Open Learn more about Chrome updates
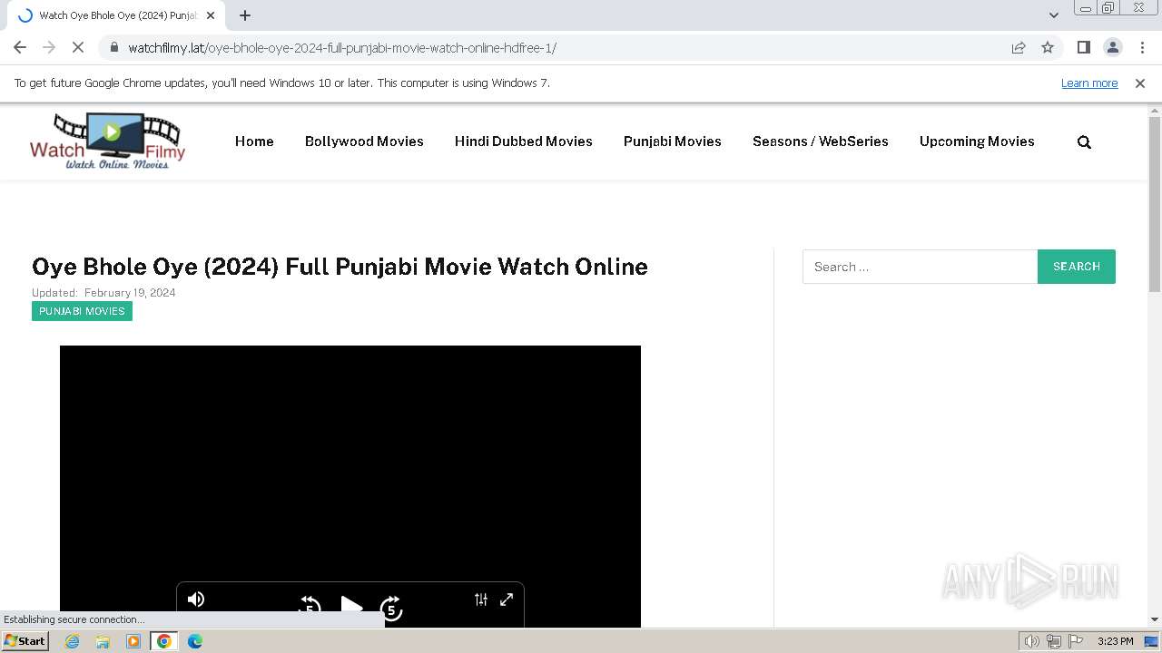The height and width of the screenshot is (653, 1162). pos(1089,83)
